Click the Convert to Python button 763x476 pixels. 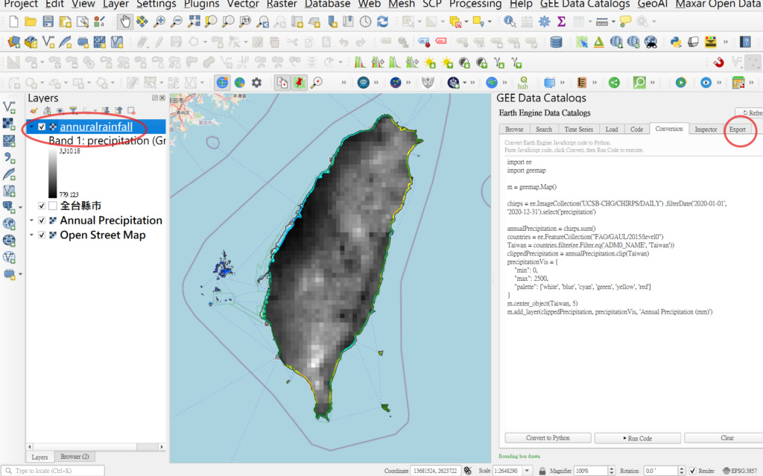pos(548,438)
